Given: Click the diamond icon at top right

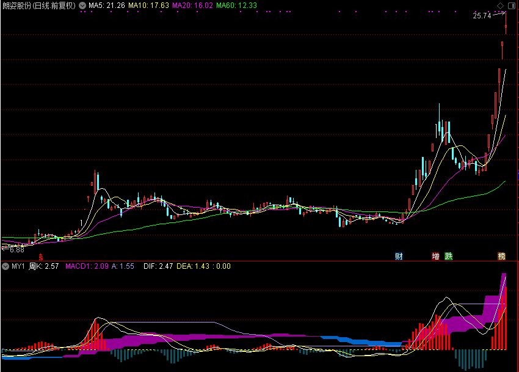Looking at the screenshot, I should [501, 5].
